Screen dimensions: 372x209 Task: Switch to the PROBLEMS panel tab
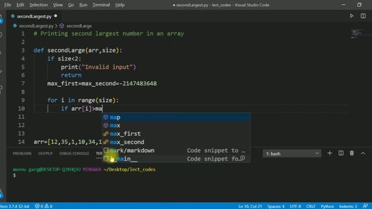(22, 153)
